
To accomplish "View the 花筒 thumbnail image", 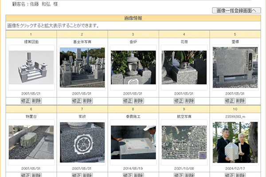I will pos(184,67).
